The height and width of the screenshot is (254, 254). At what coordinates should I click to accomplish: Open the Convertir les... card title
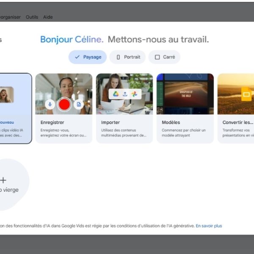point(238,122)
